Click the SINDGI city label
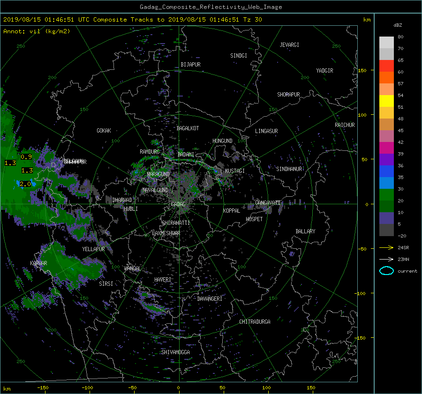This screenshot has height=394, width=422. tap(239, 56)
